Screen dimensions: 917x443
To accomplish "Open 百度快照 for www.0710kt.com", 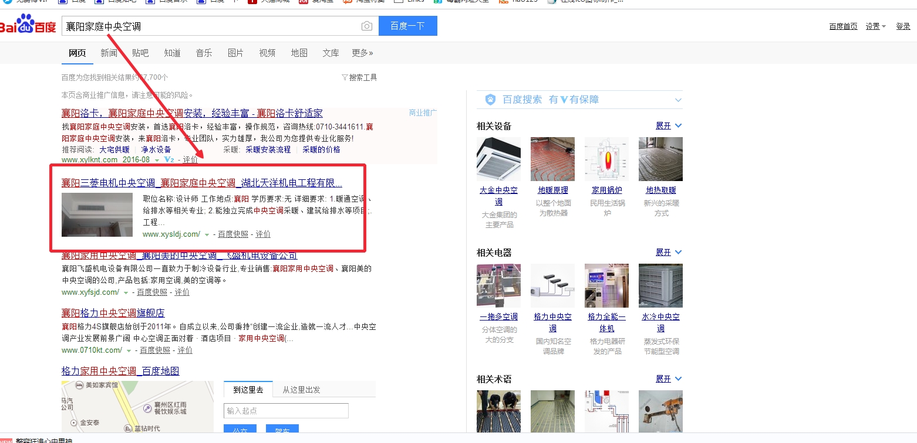I will (155, 350).
